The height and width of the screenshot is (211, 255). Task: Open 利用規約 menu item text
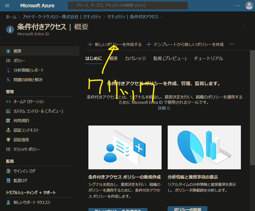click(21, 121)
